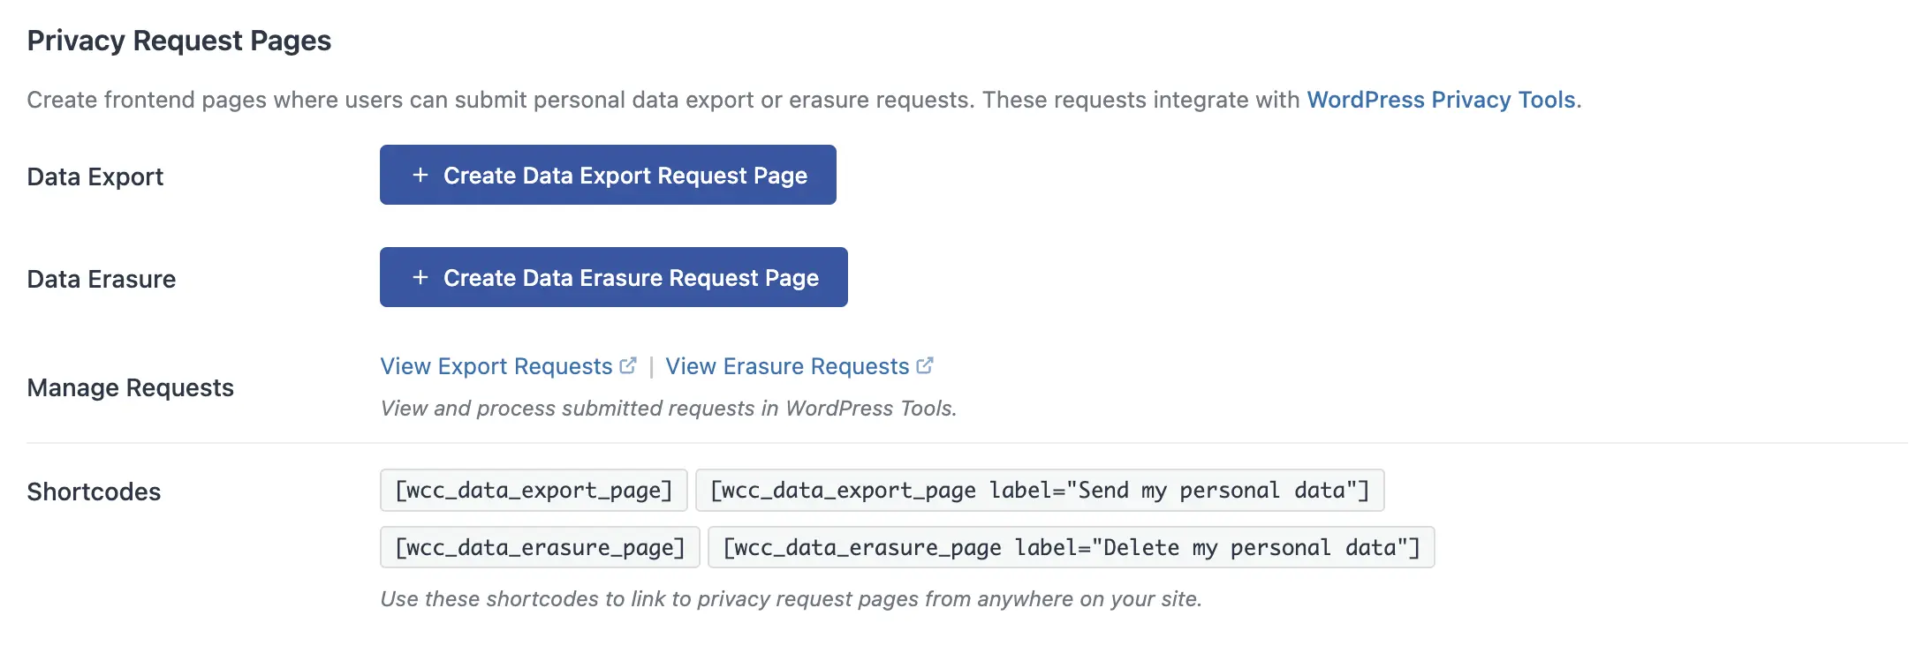Viewport: 1924px width, 653px height.
Task: Select the [wcc_data_erasure_page] shortcode
Action: tap(540, 547)
